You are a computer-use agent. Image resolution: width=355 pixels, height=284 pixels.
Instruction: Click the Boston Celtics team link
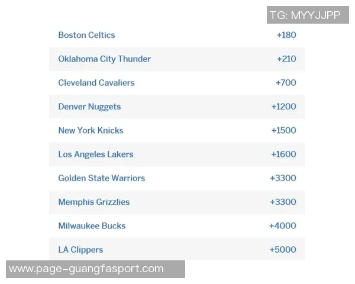tap(86, 35)
